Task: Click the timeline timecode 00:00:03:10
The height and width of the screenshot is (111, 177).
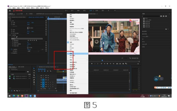Action: click(42, 69)
